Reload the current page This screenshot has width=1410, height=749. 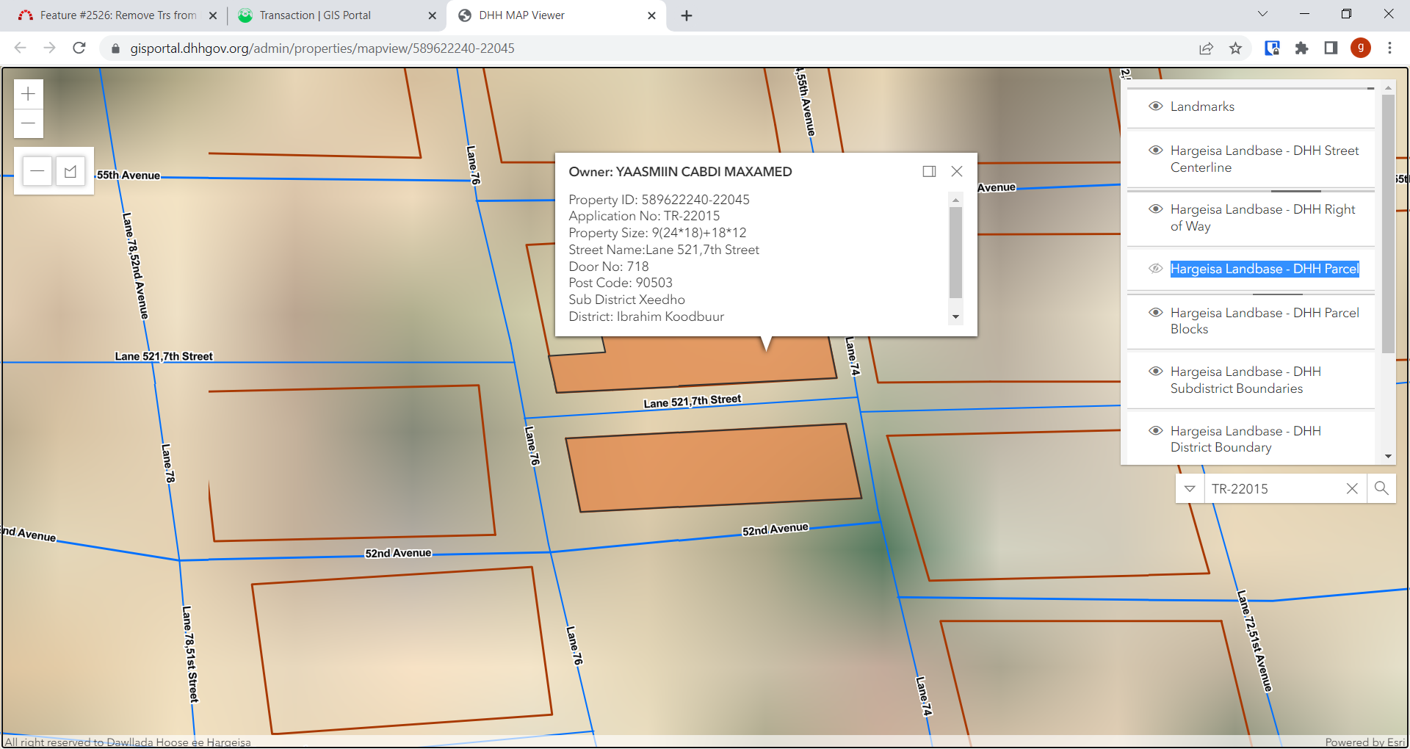(x=79, y=48)
